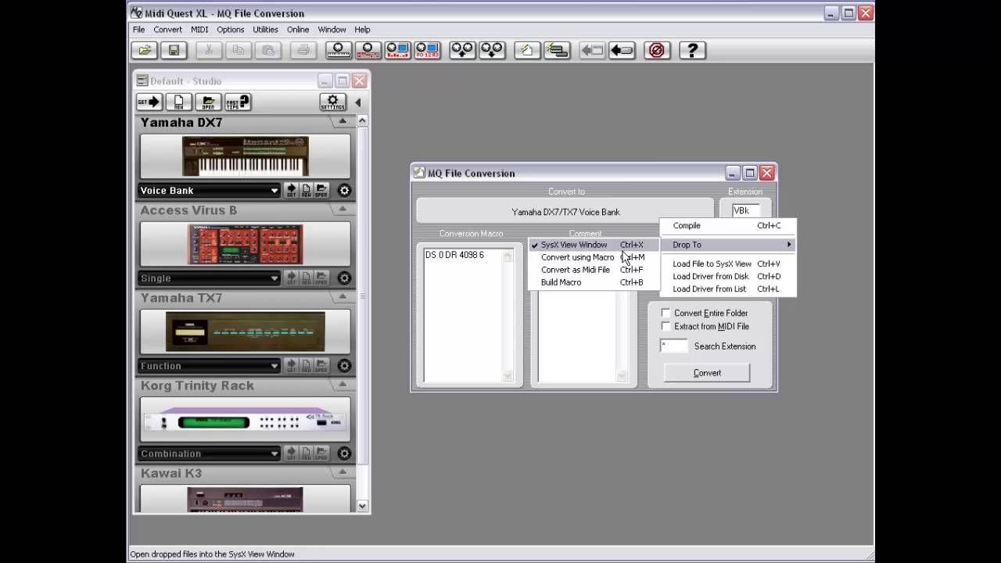Click New icon in Yamaha DX7 row
Image resolution: width=1001 pixels, height=563 pixels.
(x=306, y=190)
